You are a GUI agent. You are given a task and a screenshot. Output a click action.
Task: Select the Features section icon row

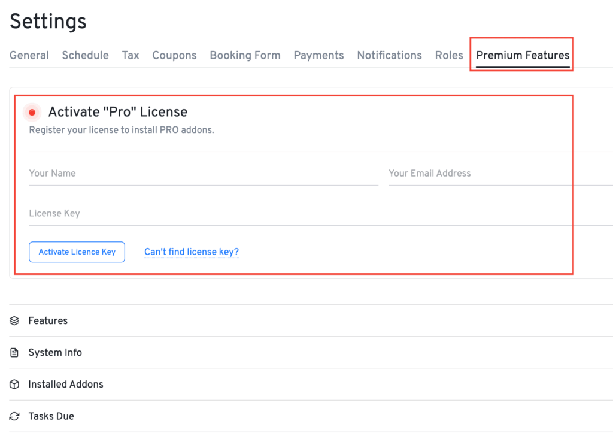click(14, 320)
